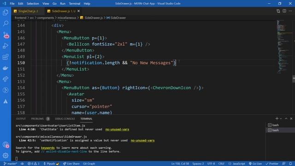Click Piyush in the status bar

click(51, 164)
